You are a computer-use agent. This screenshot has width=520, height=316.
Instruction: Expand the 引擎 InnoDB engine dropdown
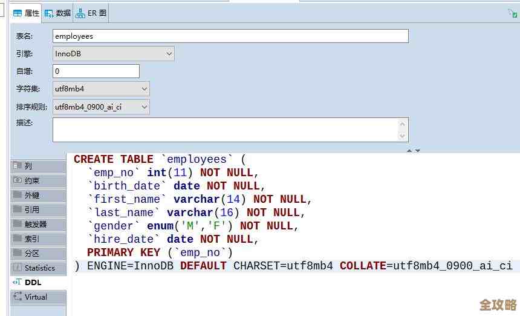pos(169,54)
